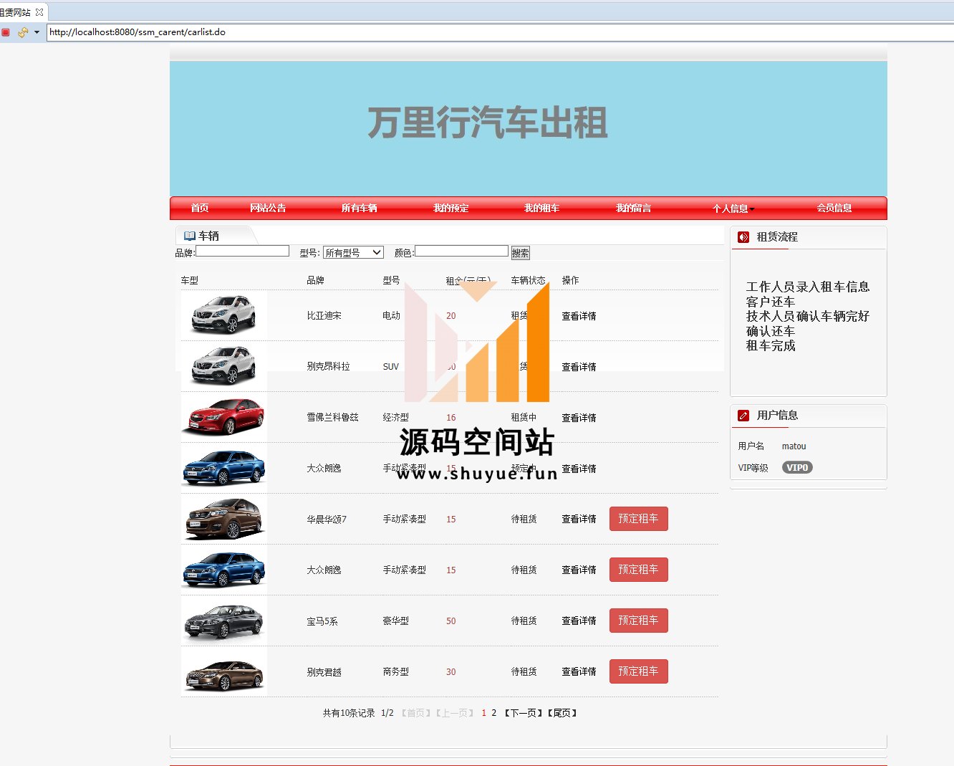Go to the 所有车辆 nav menu item
This screenshot has width=954, height=766.
pos(359,208)
